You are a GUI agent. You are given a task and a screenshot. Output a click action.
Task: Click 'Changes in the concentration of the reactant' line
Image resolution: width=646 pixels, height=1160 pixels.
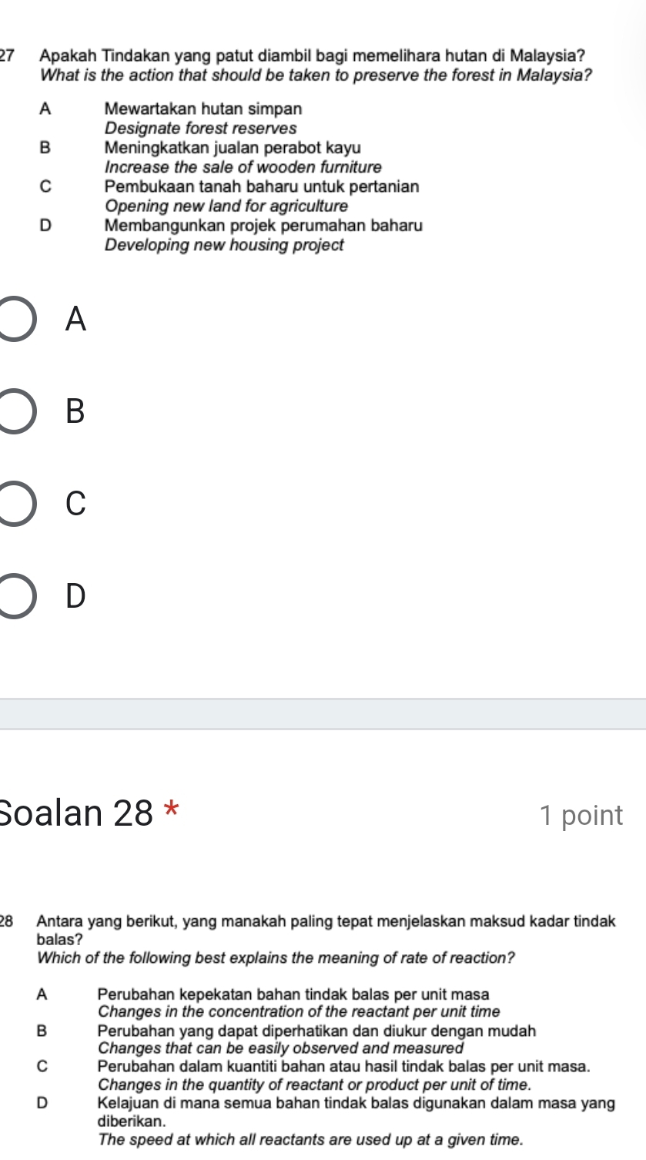(x=299, y=1011)
